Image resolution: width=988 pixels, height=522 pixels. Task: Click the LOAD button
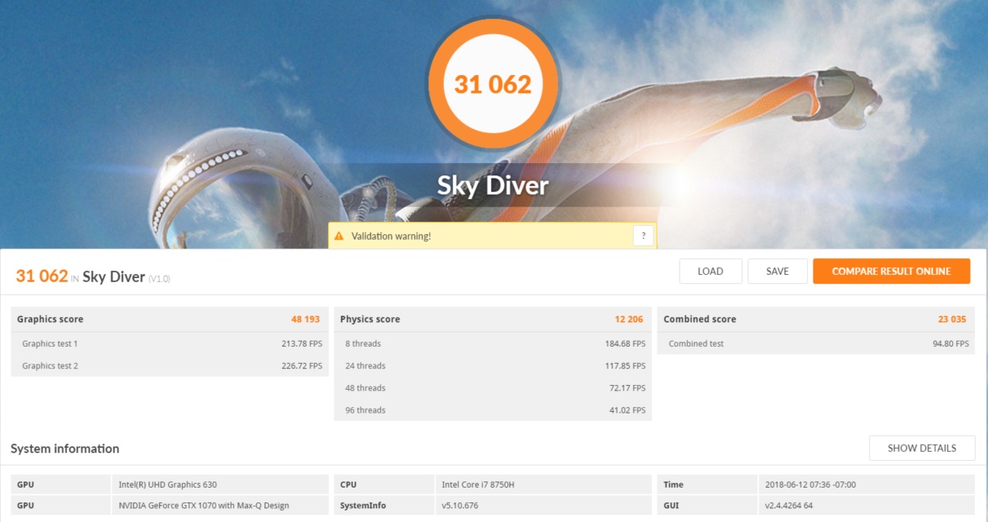pyautogui.click(x=710, y=272)
